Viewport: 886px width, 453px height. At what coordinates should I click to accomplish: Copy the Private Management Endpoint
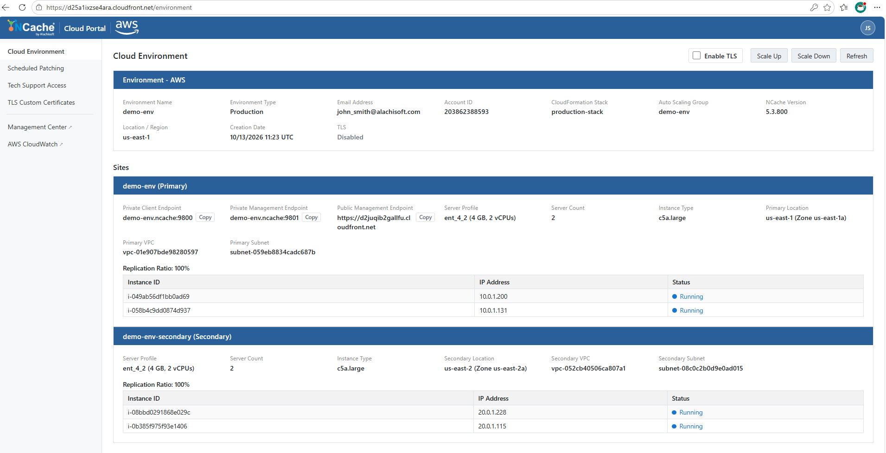[312, 217]
